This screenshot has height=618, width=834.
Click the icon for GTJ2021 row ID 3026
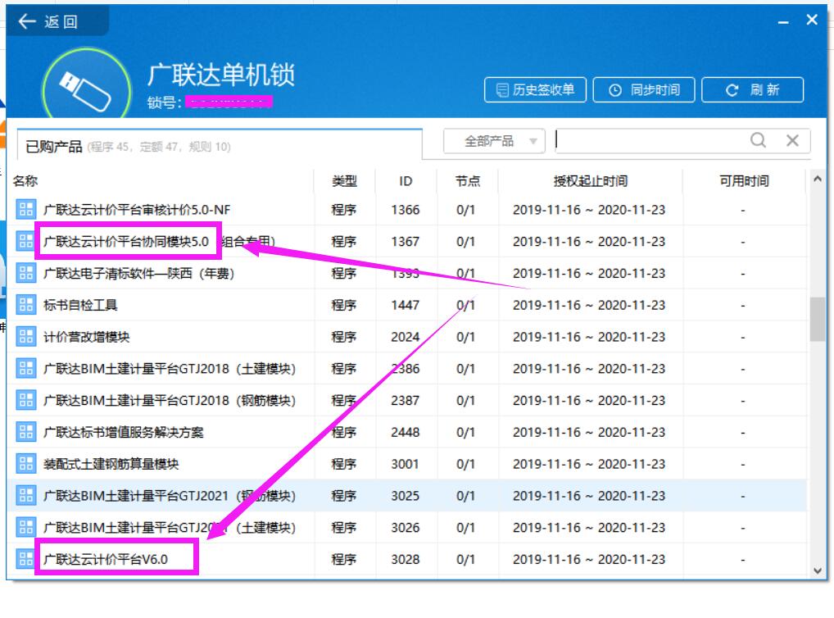(25, 528)
